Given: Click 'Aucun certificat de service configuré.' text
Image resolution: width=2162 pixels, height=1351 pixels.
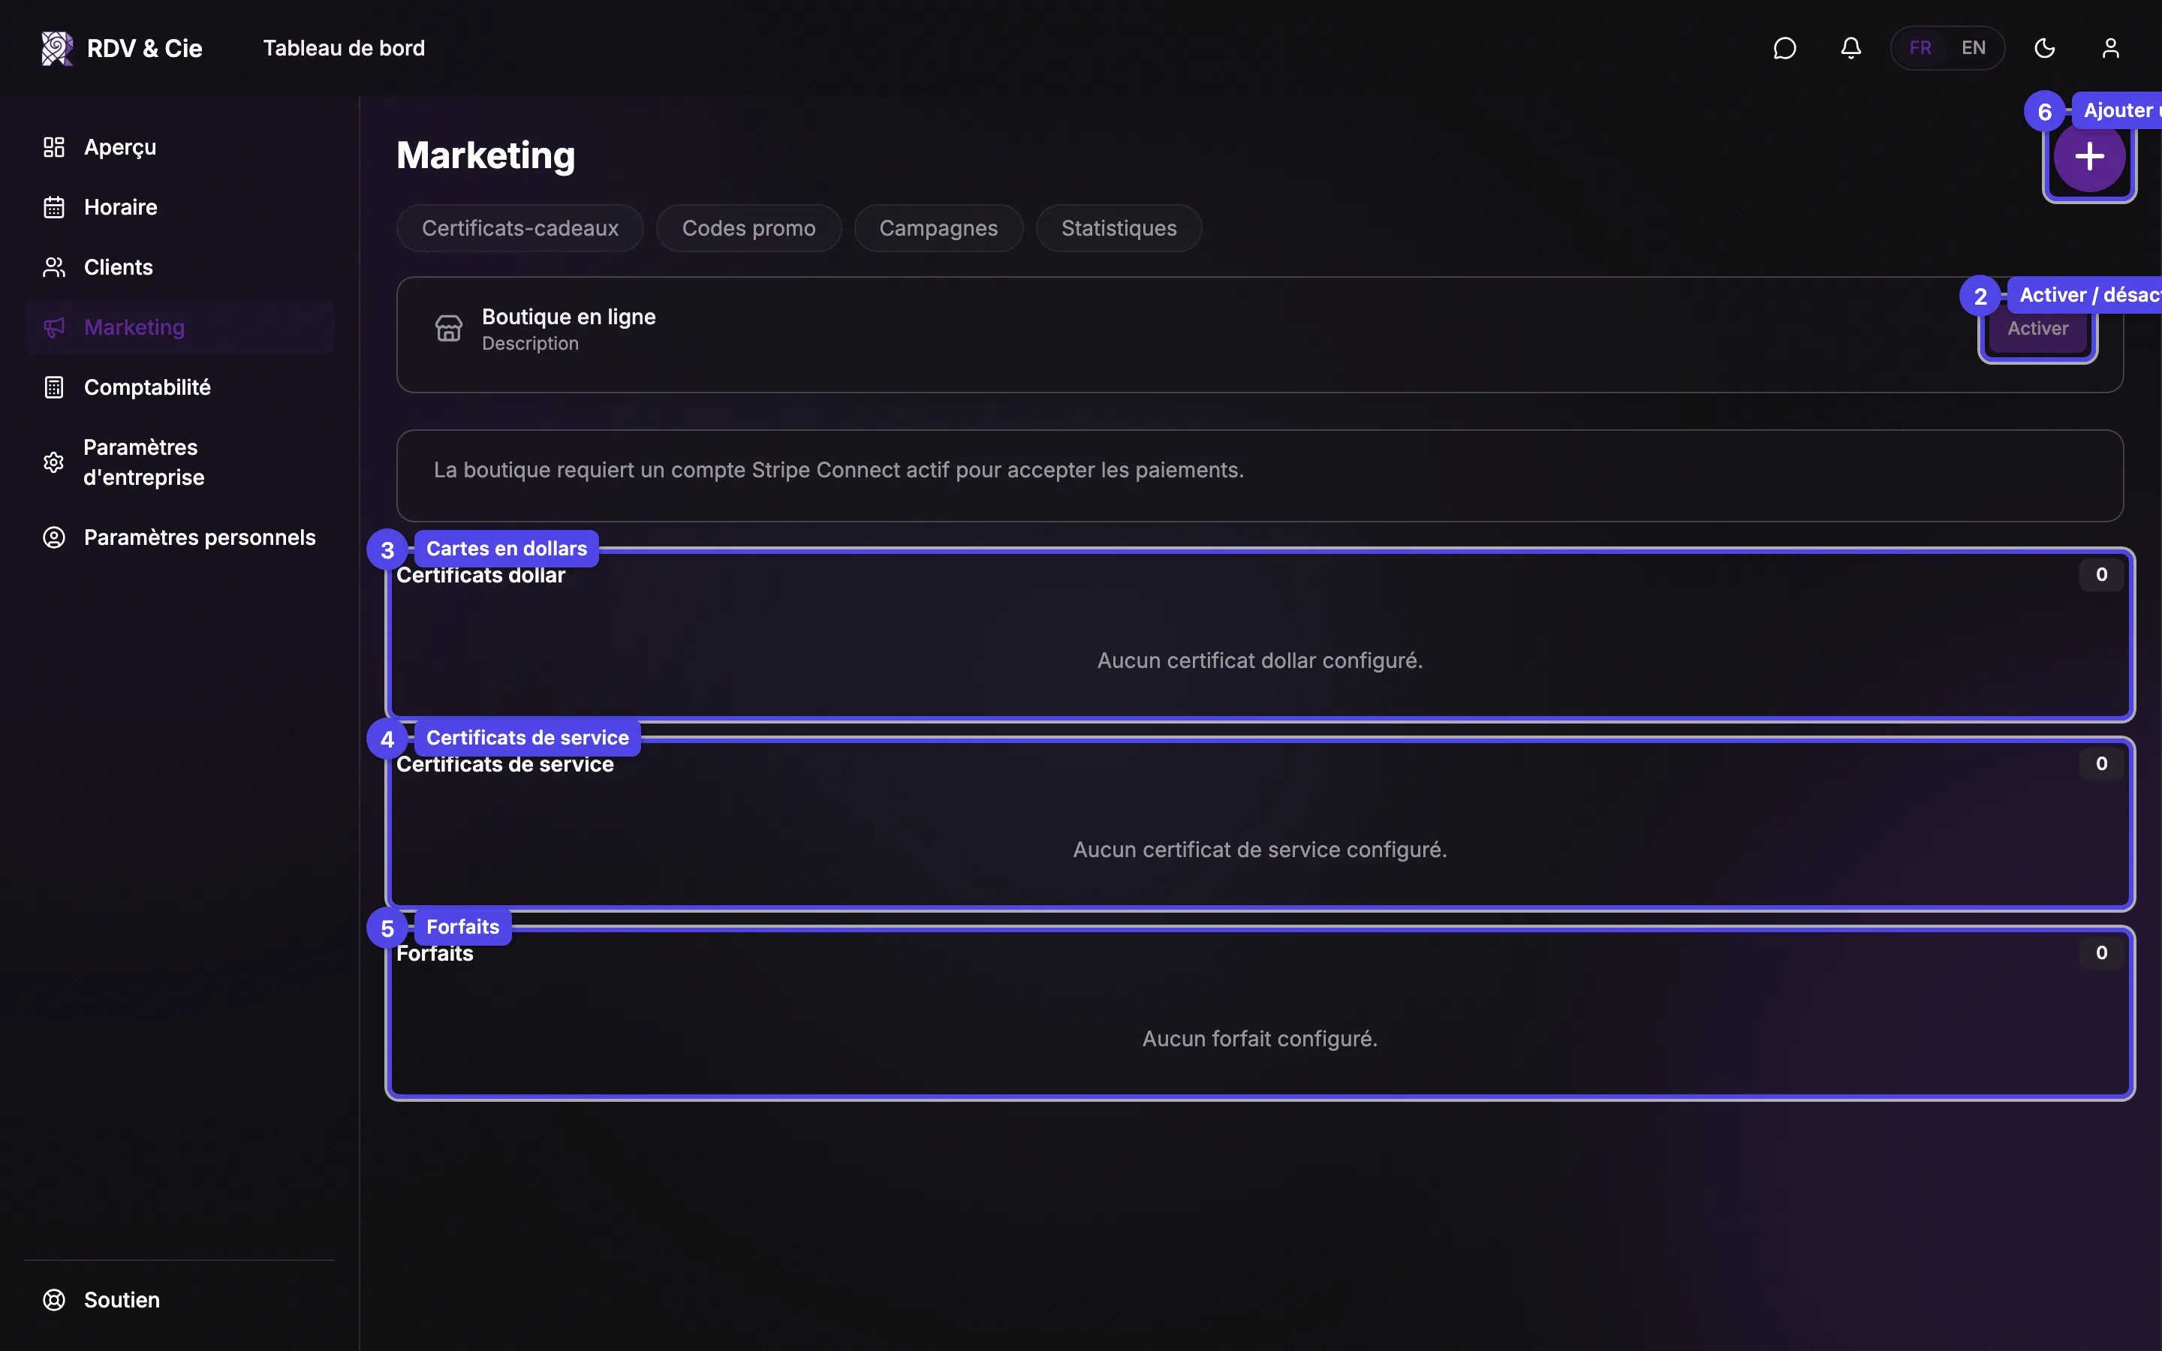Looking at the screenshot, I should tap(1260, 850).
